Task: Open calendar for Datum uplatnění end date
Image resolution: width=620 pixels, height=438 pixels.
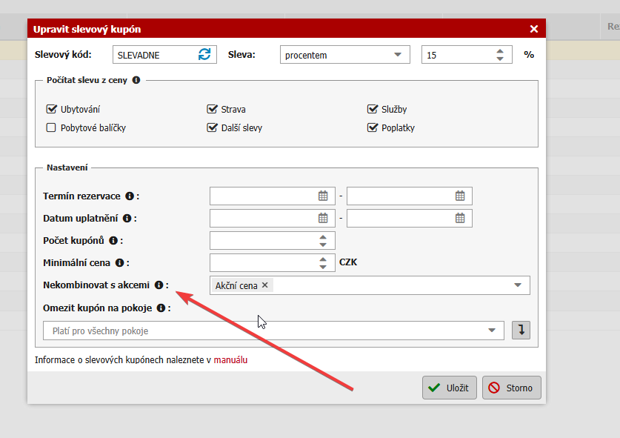Action: (460, 219)
